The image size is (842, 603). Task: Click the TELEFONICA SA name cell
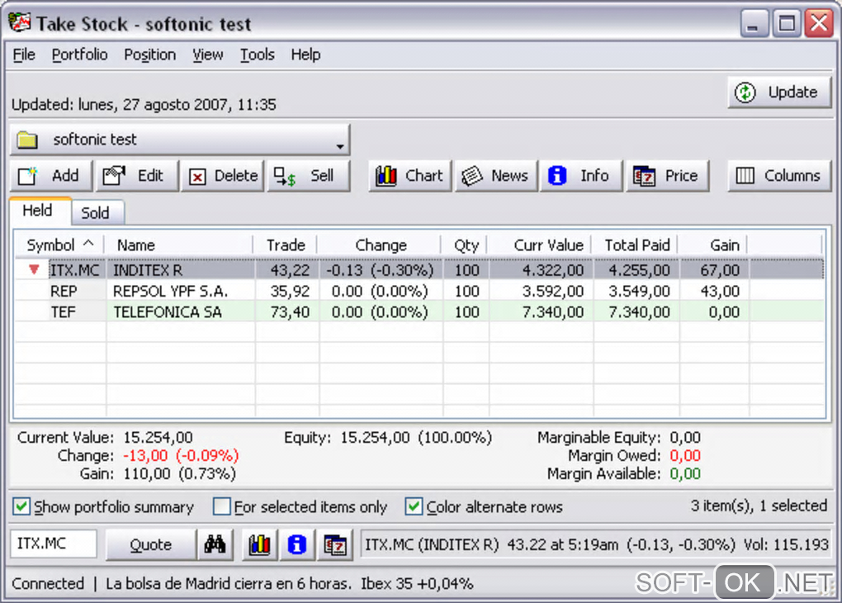[181, 312]
